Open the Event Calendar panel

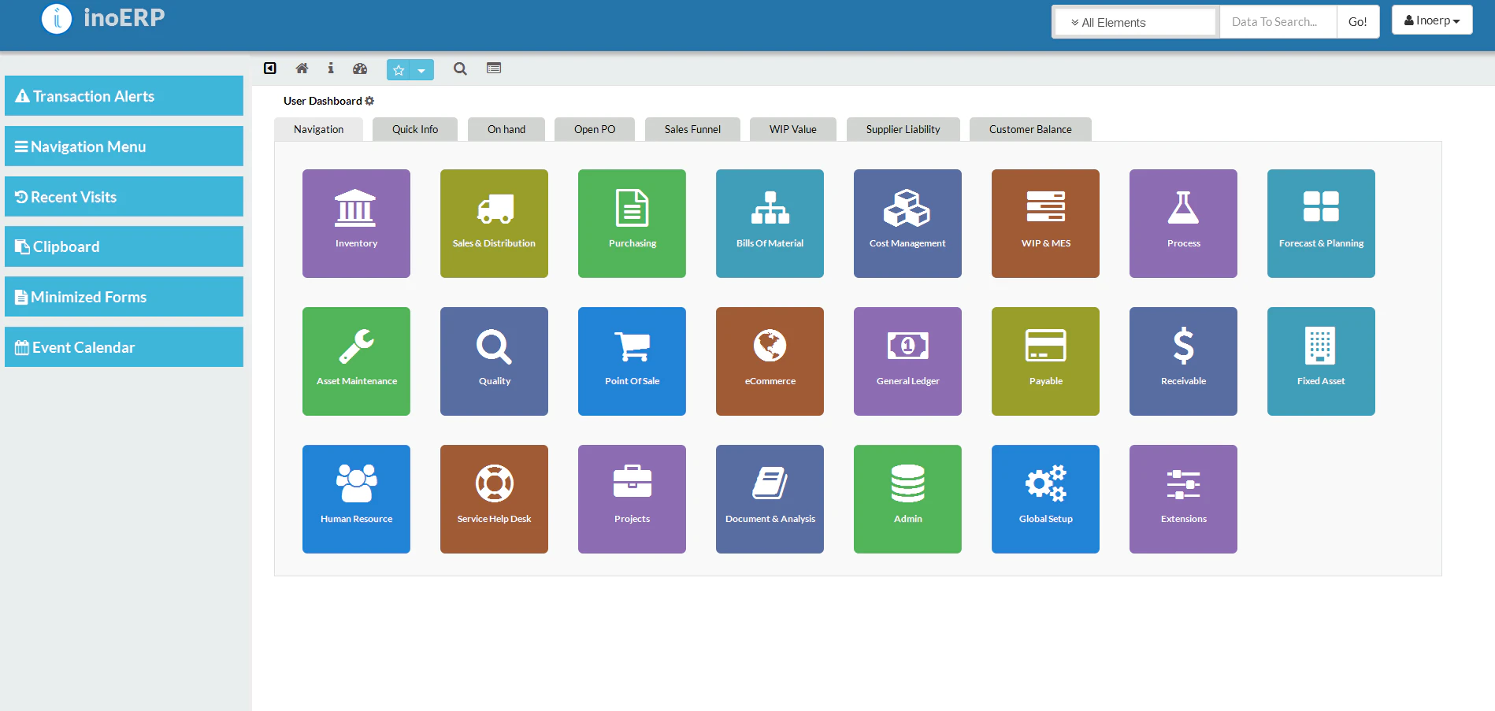click(124, 347)
